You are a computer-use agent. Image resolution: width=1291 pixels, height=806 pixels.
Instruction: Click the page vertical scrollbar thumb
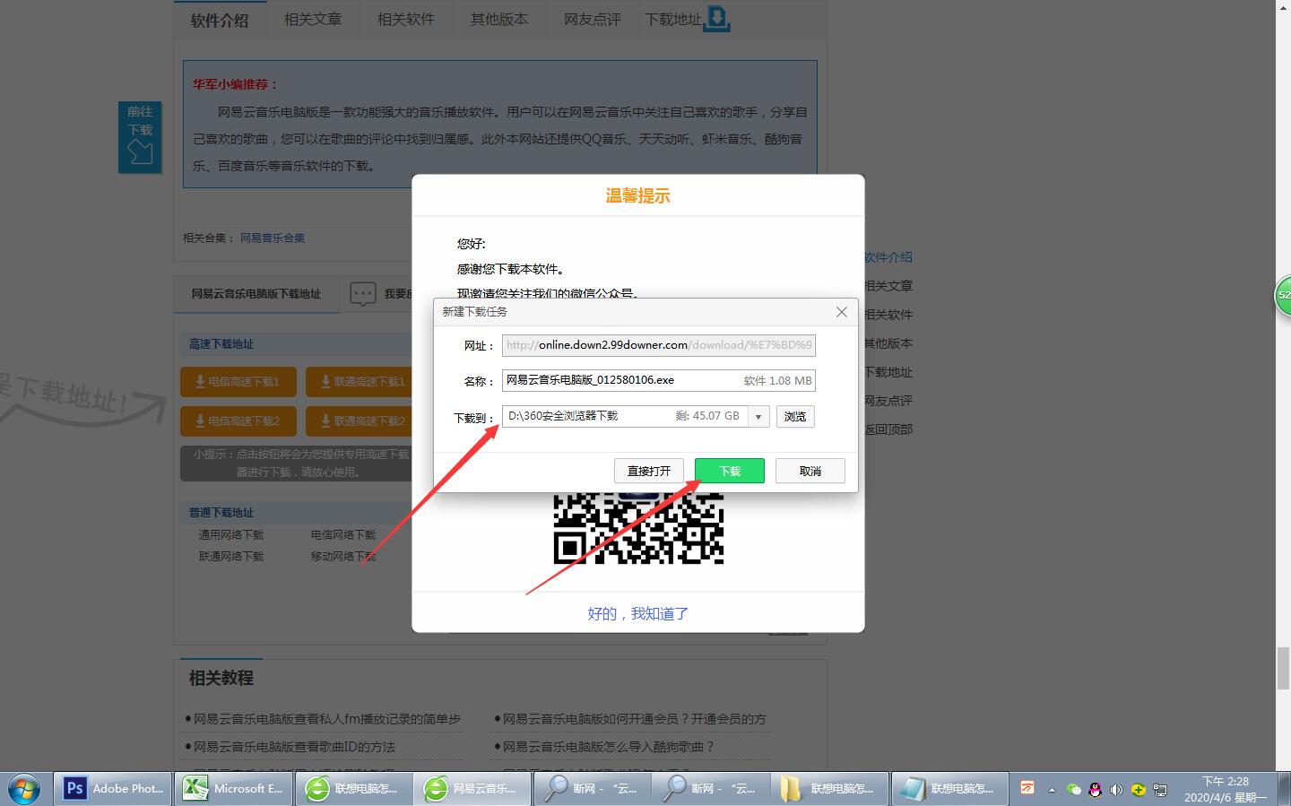click(1283, 668)
